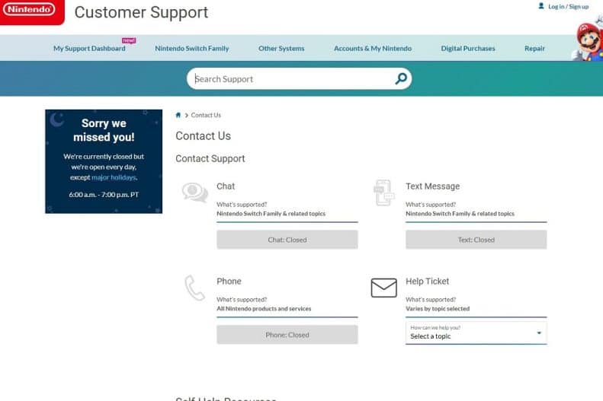Click the Chat speech bubbles icon
The image size is (603, 401).
coord(194,193)
